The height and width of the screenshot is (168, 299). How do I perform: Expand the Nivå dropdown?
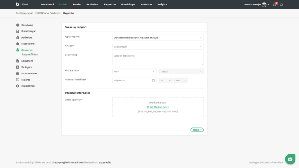tap(134, 71)
